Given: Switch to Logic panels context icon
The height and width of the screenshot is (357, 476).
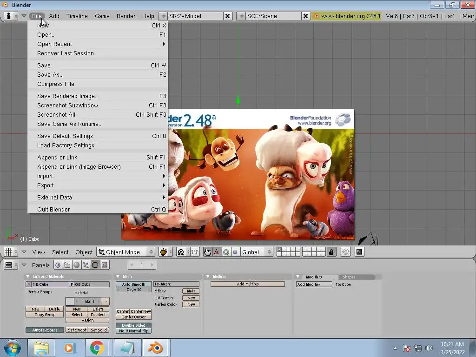Looking at the screenshot, I should pos(58,265).
